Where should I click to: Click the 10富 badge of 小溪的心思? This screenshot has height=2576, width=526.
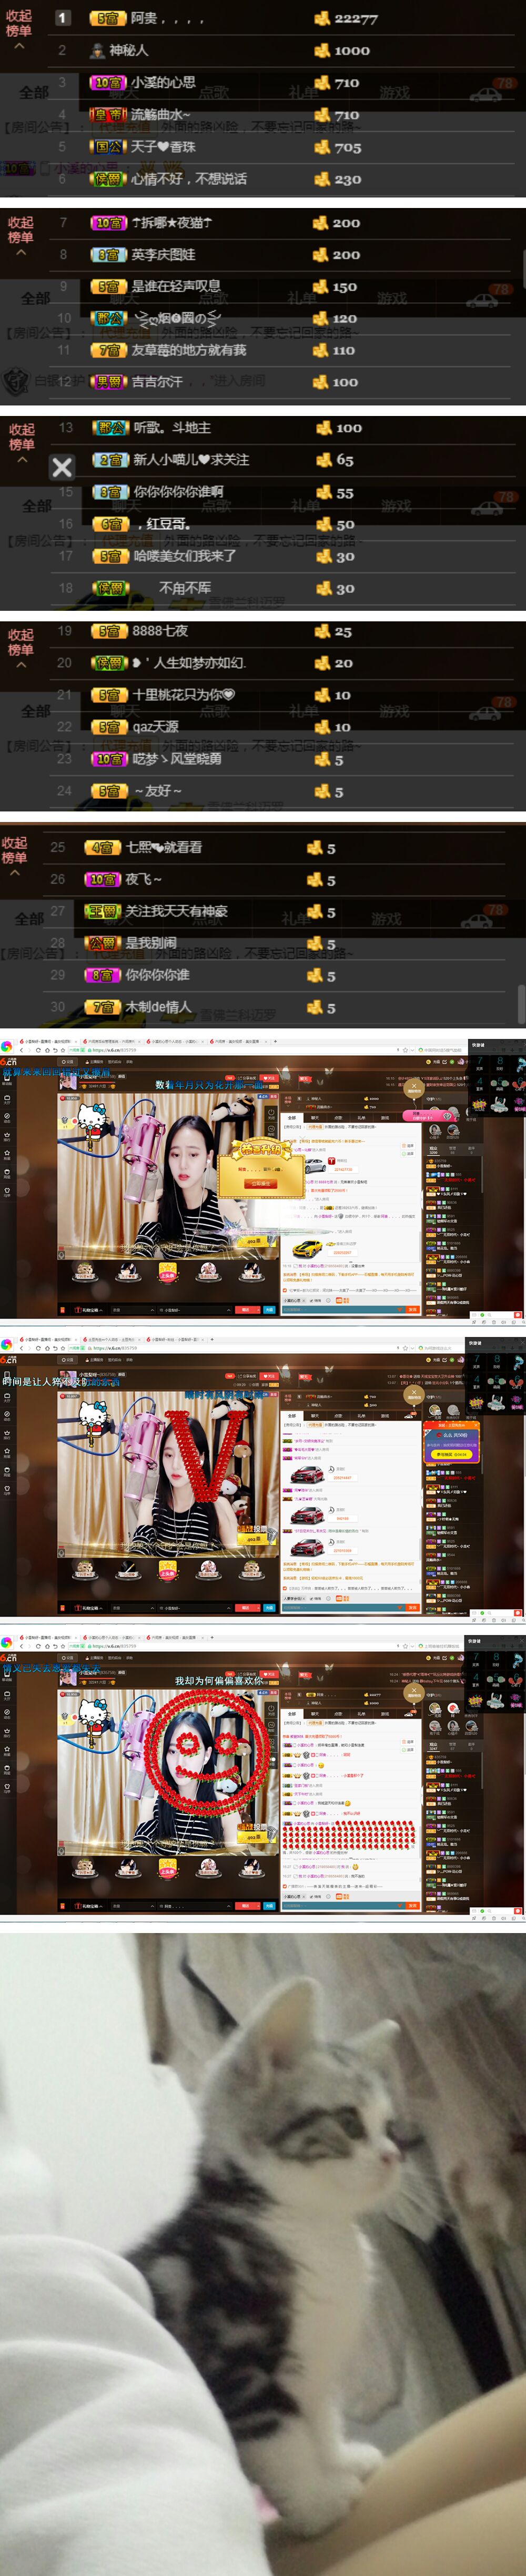tap(108, 83)
